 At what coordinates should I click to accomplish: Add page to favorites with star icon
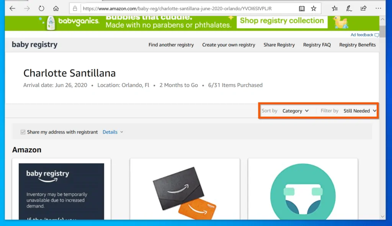click(314, 8)
